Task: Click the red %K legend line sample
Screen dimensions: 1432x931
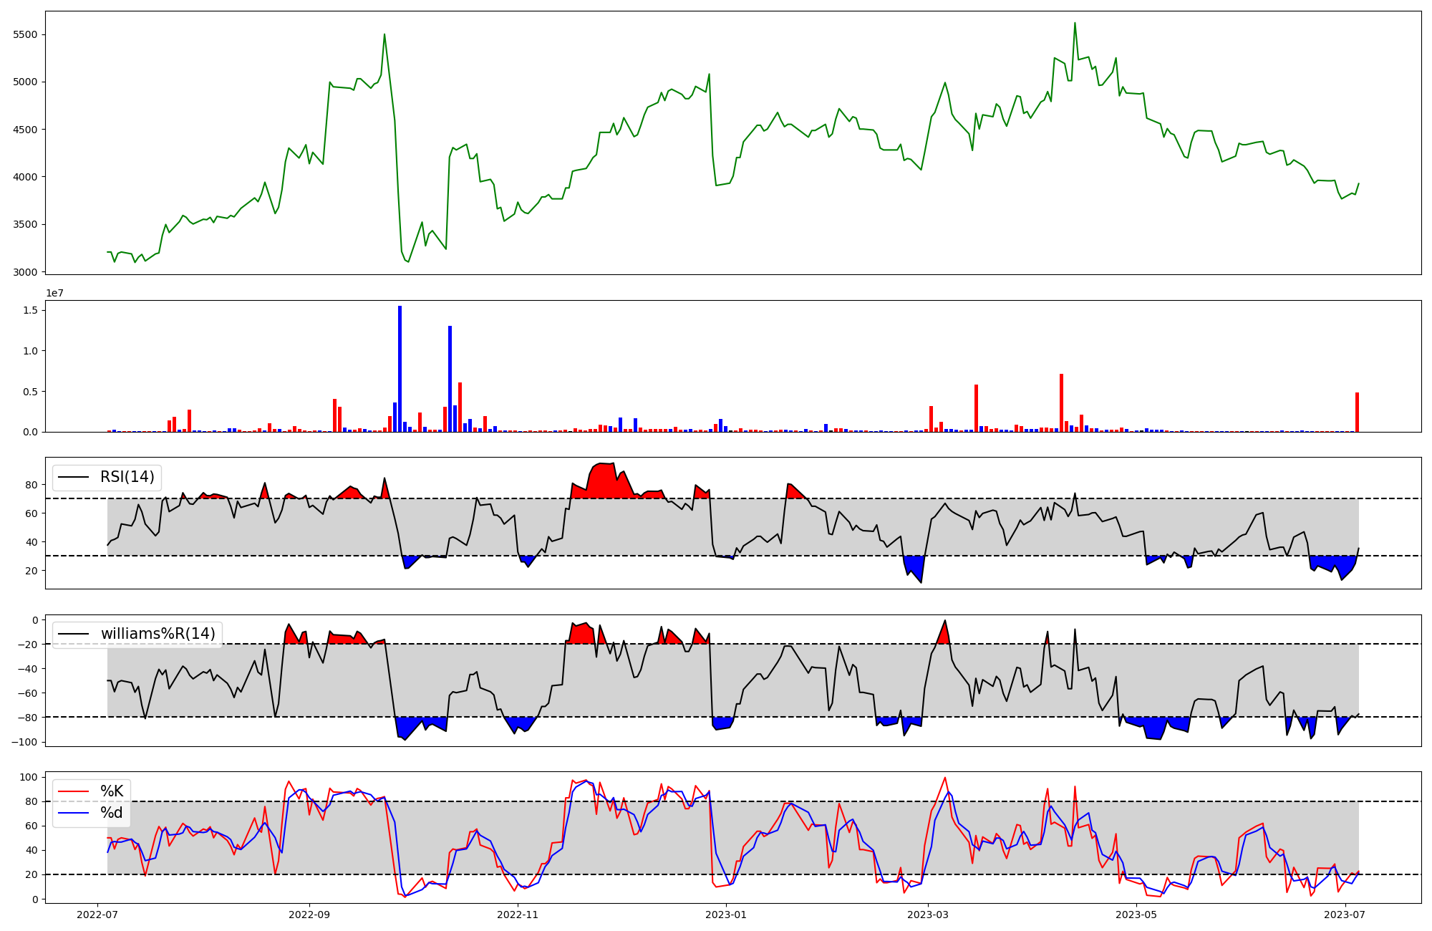Action: point(74,791)
